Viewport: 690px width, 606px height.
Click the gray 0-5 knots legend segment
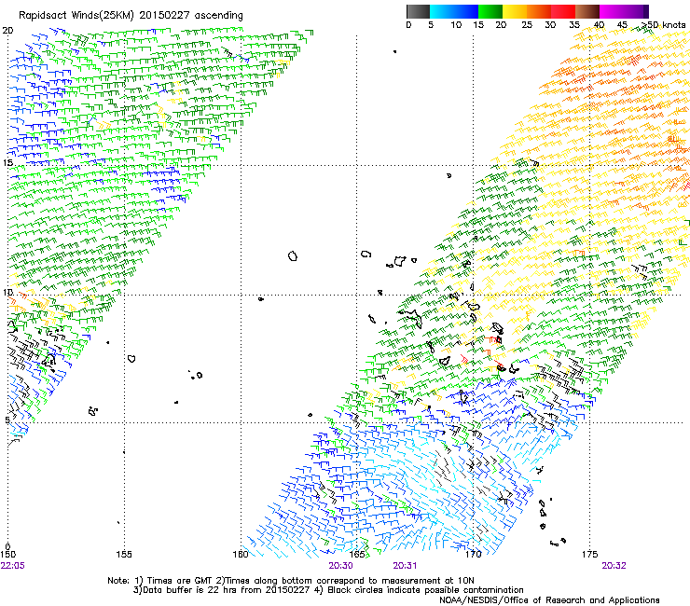coord(418,11)
